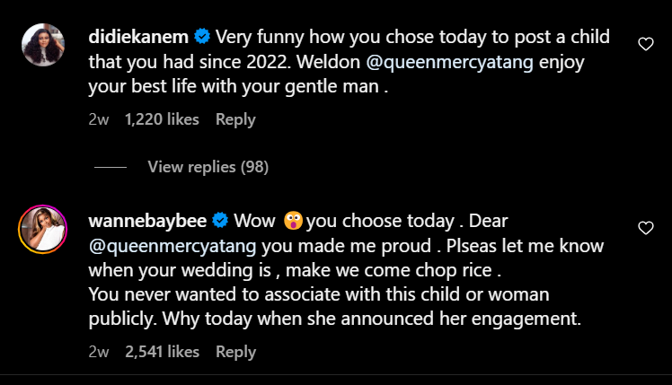Expand View replies (98)

[x=208, y=167]
